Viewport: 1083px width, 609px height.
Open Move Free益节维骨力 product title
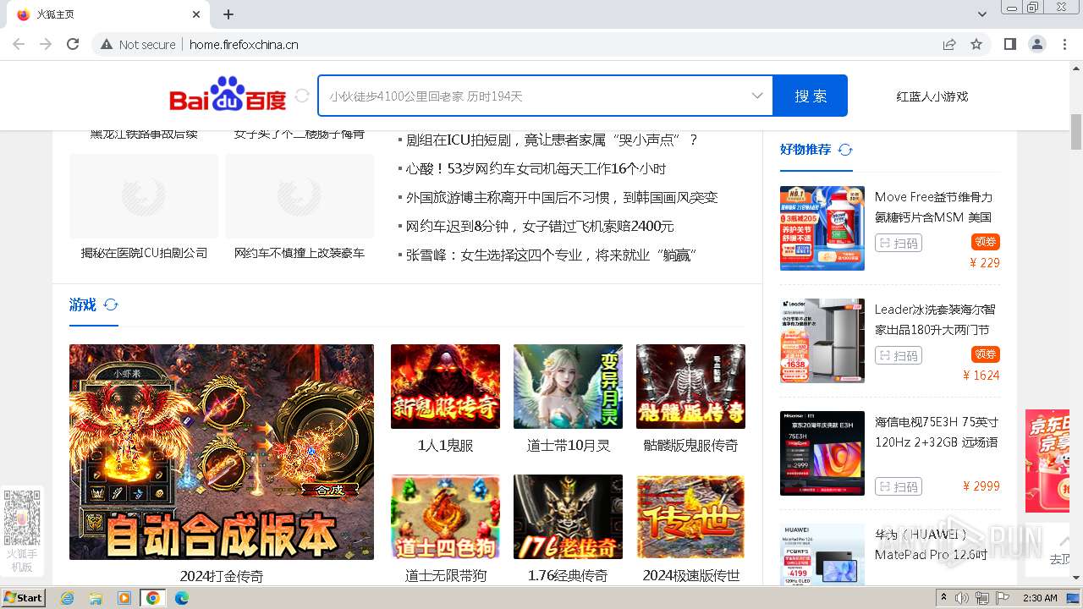(933, 206)
